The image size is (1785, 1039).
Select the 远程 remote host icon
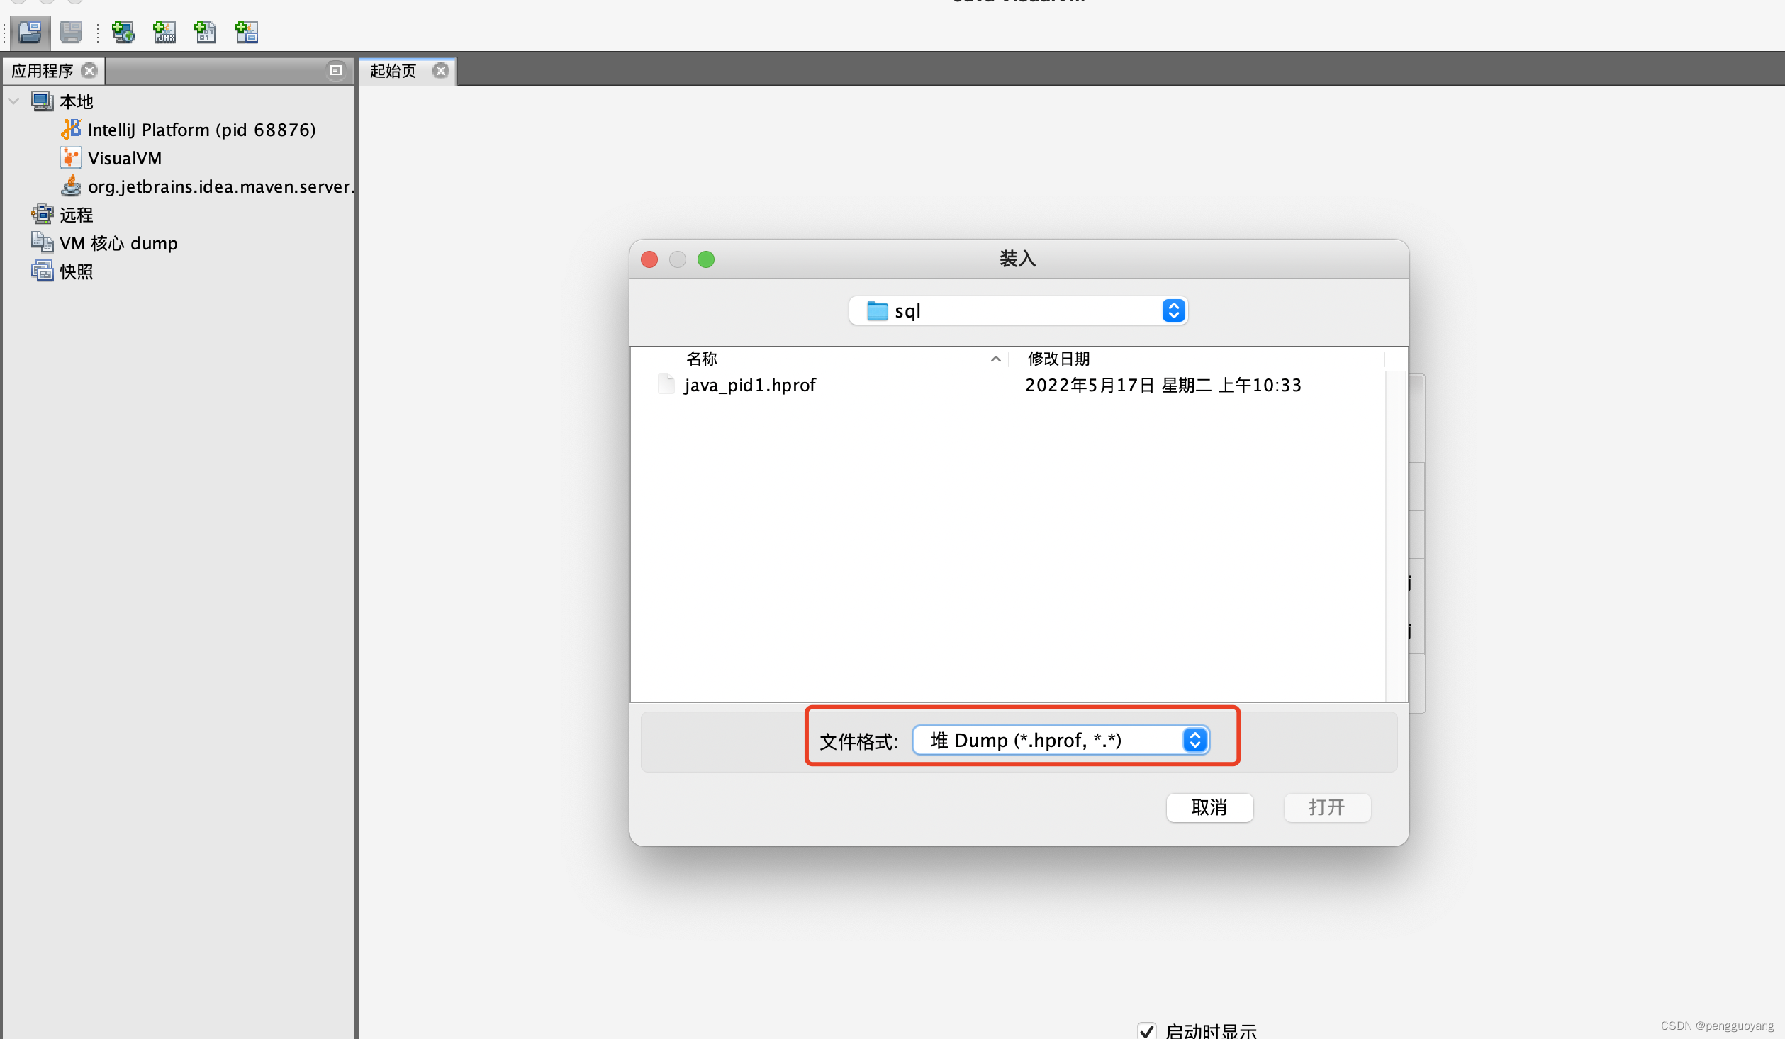point(42,214)
